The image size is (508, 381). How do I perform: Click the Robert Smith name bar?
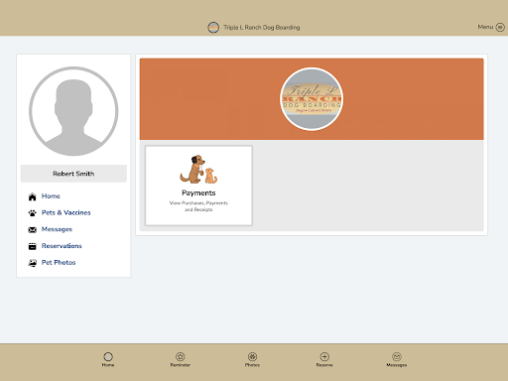click(x=73, y=174)
